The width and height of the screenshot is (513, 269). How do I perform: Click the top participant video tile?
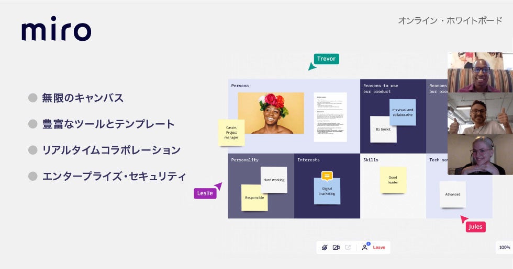(x=480, y=73)
